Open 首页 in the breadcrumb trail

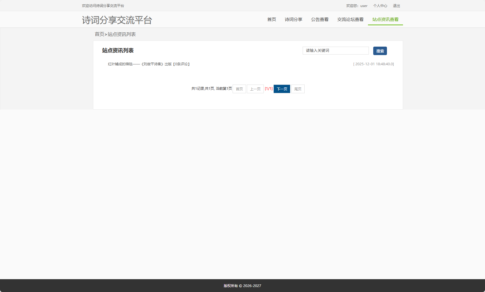tap(99, 34)
